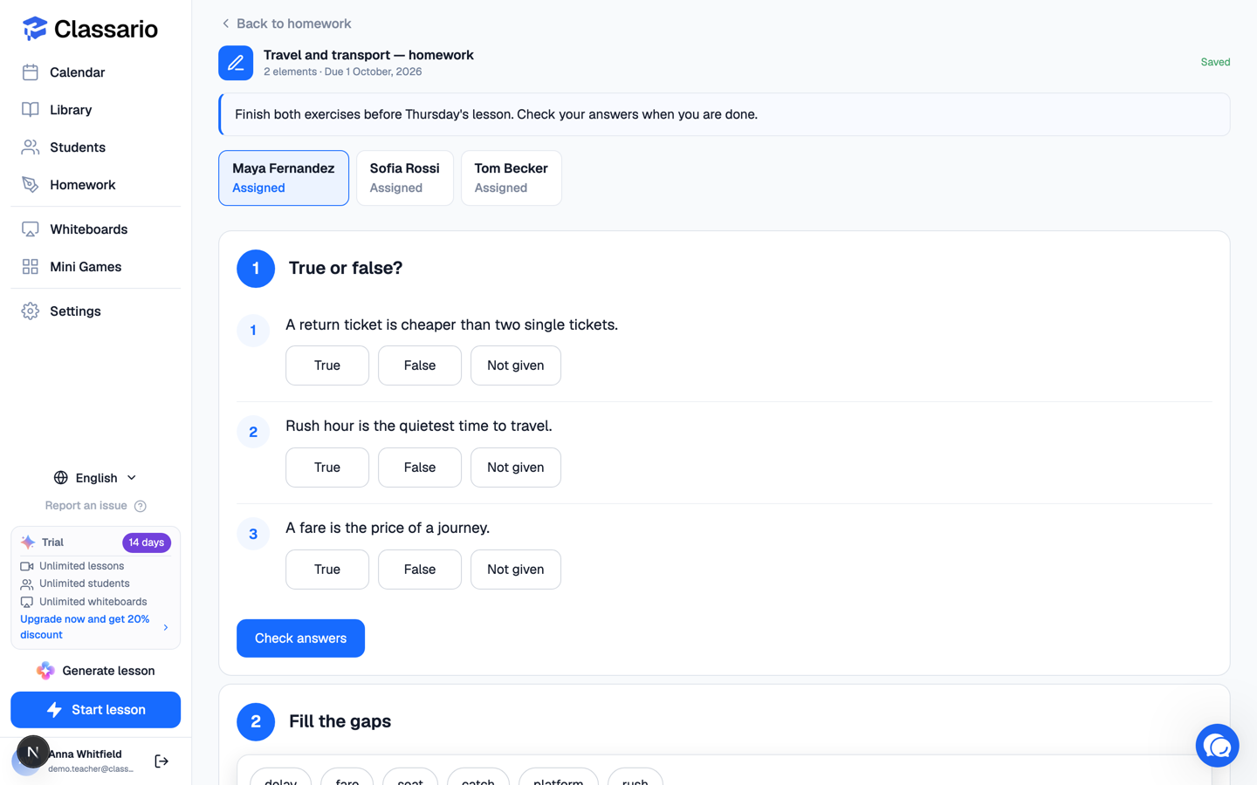Choose Not given for the rush hour statement
The width and height of the screenshot is (1257, 785).
[x=516, y=468]
